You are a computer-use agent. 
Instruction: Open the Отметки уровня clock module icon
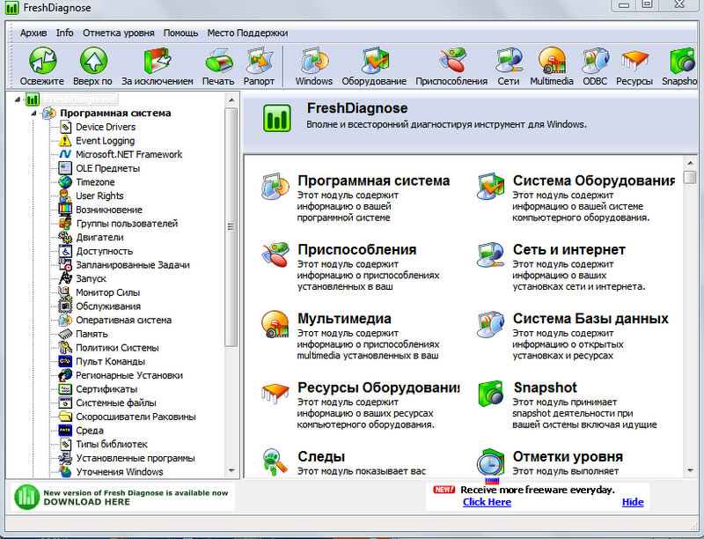490,461
